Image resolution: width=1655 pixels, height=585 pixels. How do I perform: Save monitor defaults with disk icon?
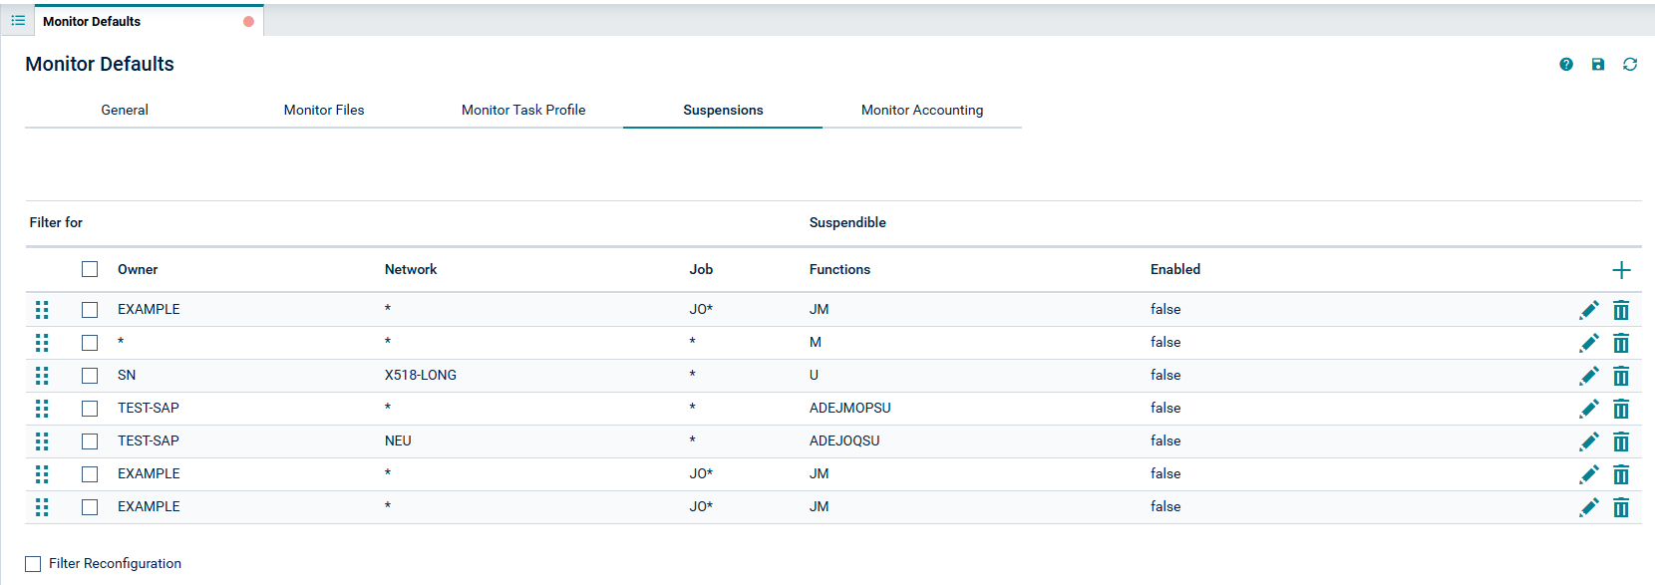point(1598,64)
